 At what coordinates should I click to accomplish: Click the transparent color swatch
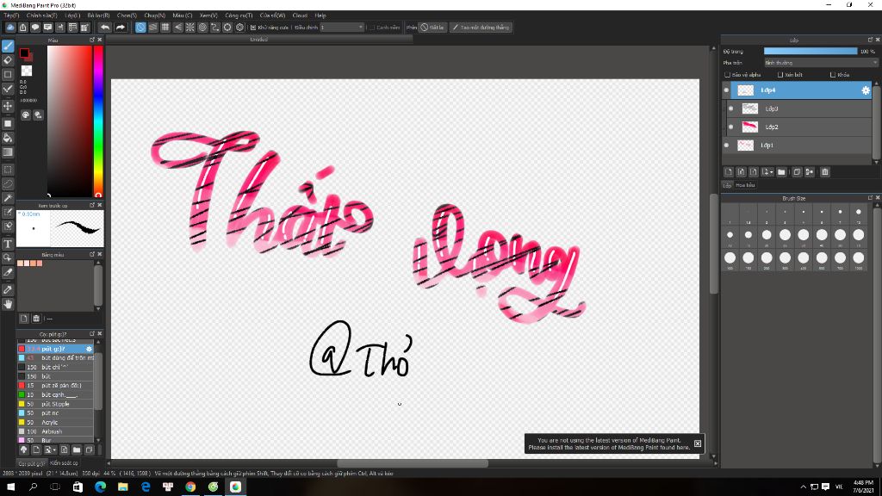(x=27, y=71)
